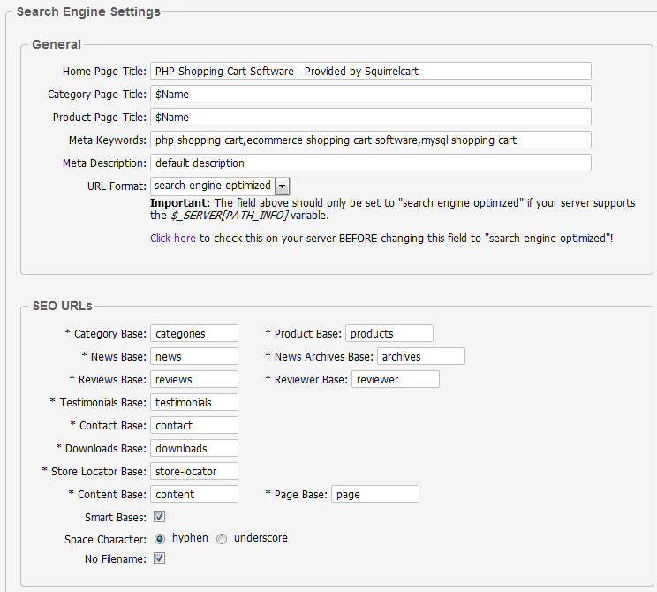The height and width of the screenshot is (592, 657).
Task: Toggle the Smart Bases checkbox
Action: [160, 517]
